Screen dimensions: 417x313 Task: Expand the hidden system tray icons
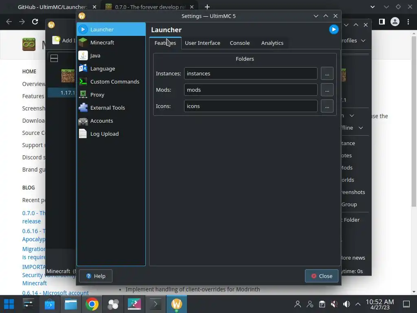(x=358, y=304)
